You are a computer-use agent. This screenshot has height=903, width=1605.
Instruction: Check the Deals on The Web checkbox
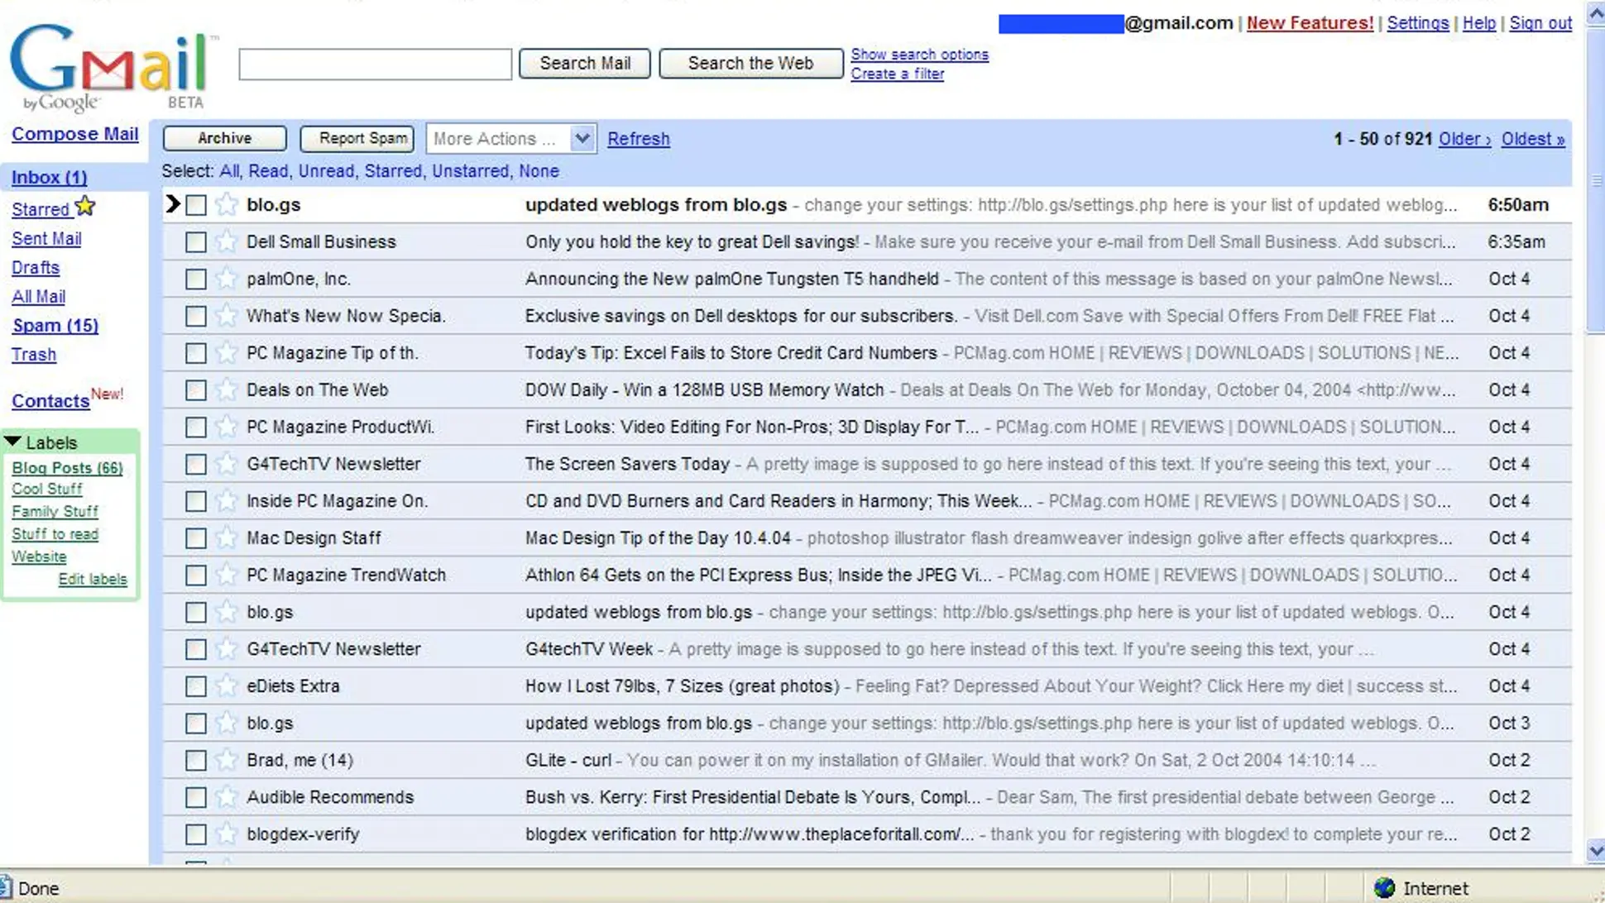(x=196, y=390)
